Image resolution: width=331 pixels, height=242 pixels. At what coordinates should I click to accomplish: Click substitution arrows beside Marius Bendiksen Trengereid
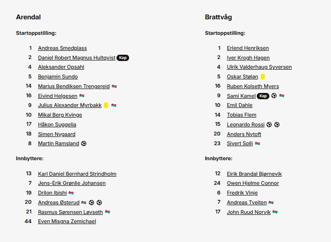point(114,86)
